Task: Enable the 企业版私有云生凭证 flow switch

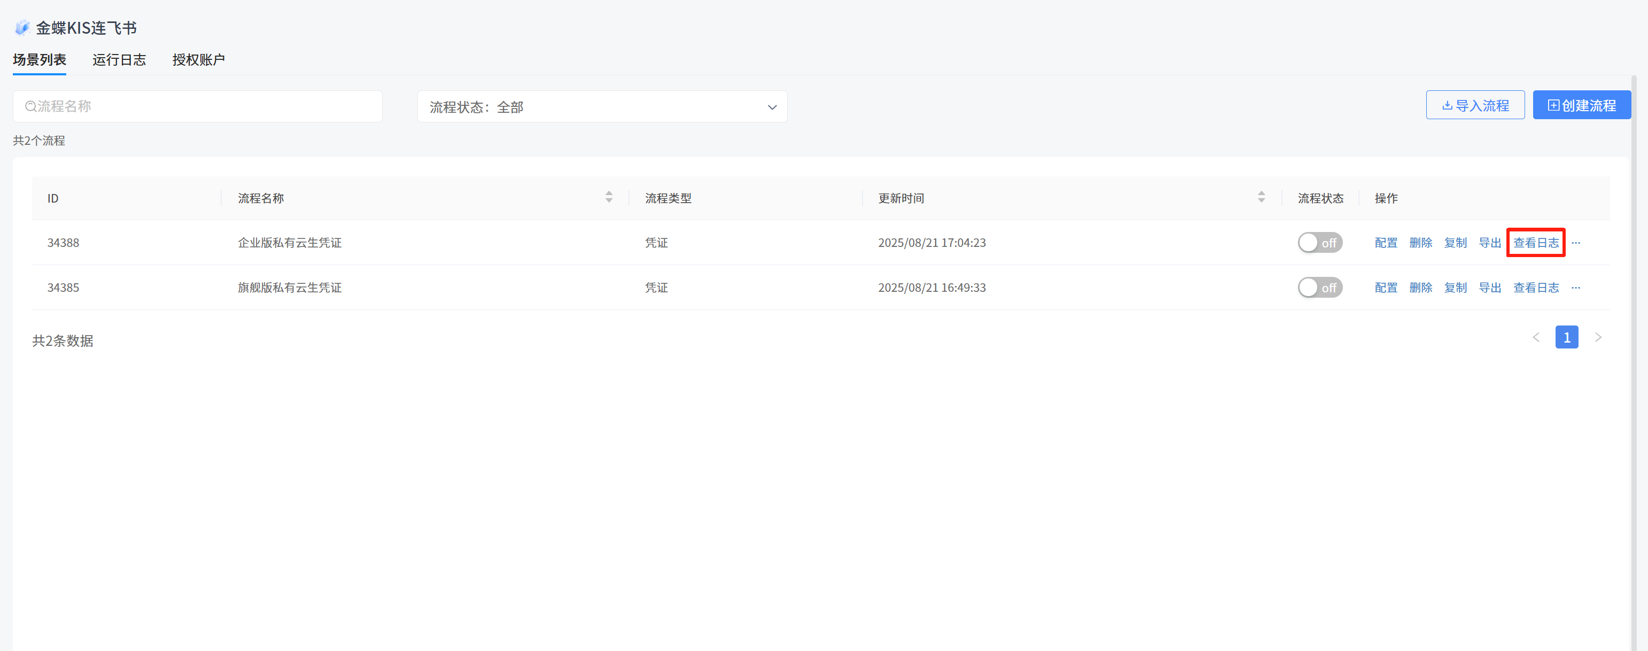Action: coord(1319,243)
